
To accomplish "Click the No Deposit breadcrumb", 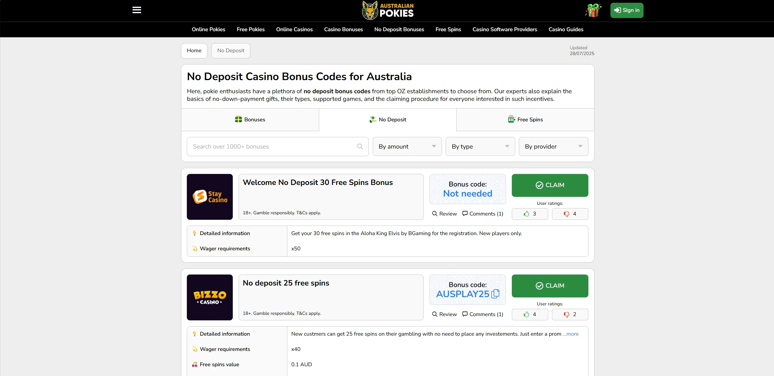I will [231, 51].
